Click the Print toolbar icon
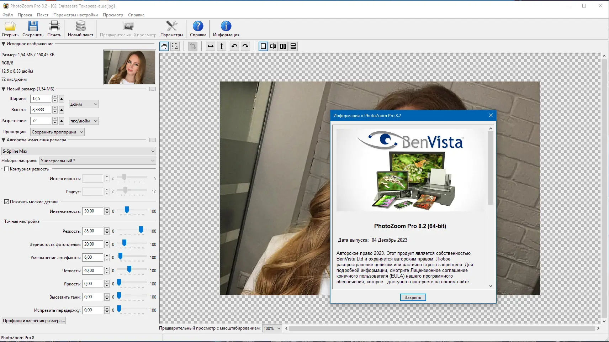 (54, 29)
